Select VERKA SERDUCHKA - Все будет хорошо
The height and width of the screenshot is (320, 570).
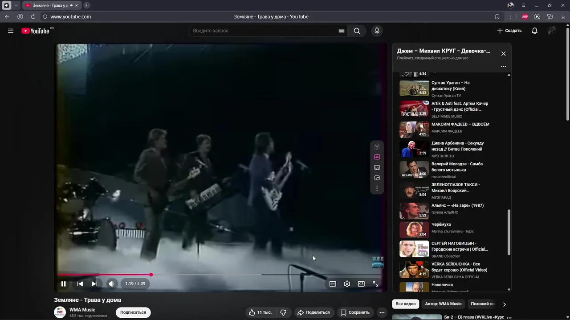[x=452, y=270]
